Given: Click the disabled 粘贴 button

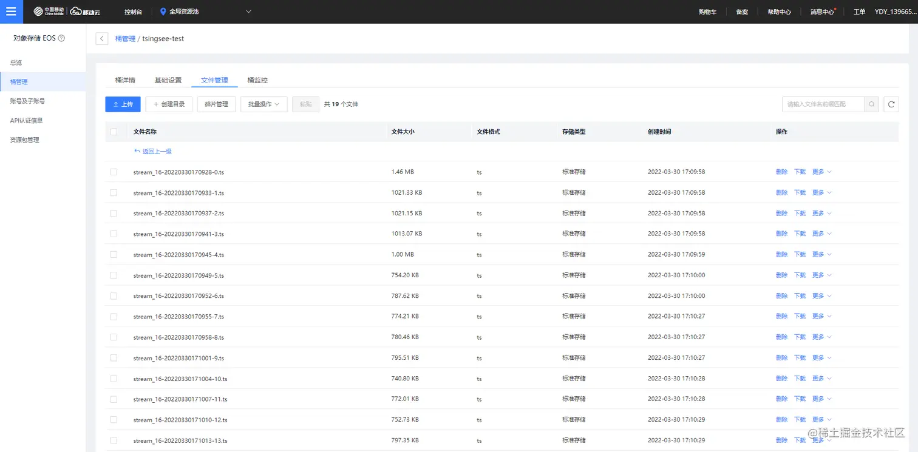Looking at the screenshot, I should pos(305,104).
